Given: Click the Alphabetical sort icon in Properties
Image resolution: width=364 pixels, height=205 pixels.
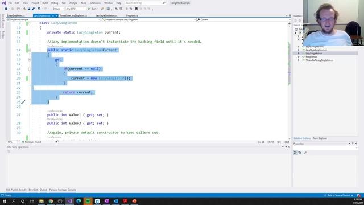Looking at the screenshot, I should (x=300, y=153).
